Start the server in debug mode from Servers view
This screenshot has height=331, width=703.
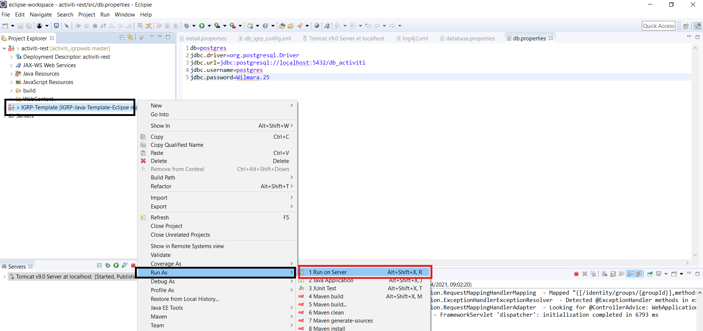pos(108,265)
